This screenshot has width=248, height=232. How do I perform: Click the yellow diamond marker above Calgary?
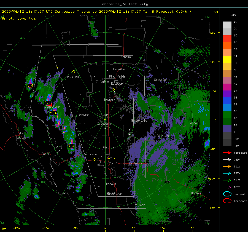[x=109, y=159]
